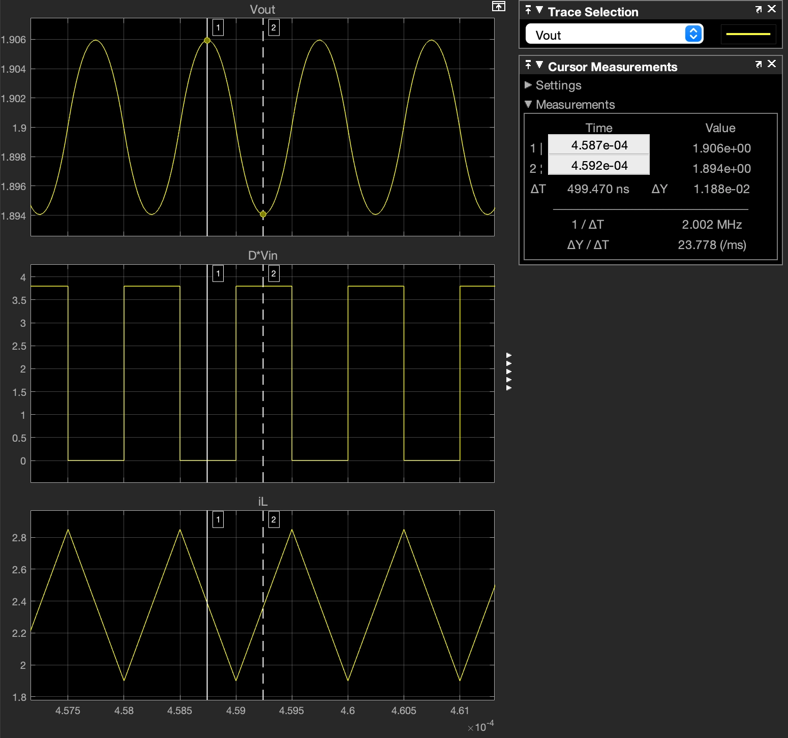Close the Trace Selection panel
Image resolution: width=788 pixels, height=738 pixels.
pos(772,9)
